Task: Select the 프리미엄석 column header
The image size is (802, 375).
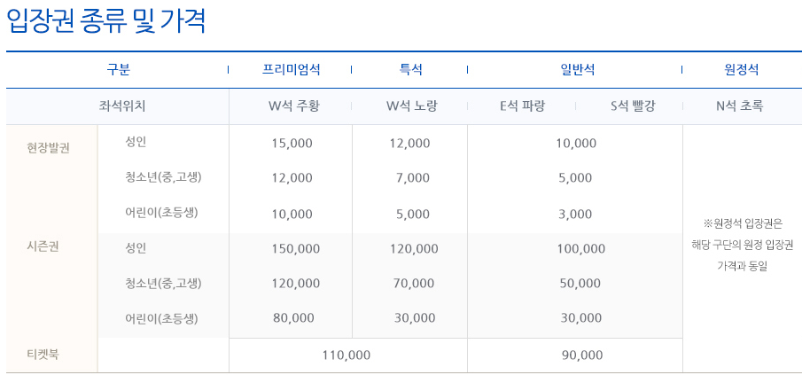Action: click(x=292, y=69)
